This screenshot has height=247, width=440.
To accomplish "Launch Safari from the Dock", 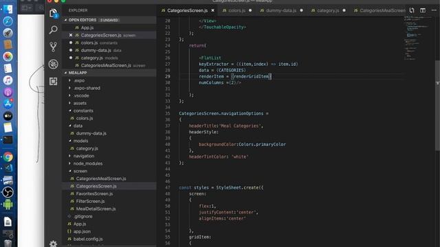I will click(x=8, y=21).
